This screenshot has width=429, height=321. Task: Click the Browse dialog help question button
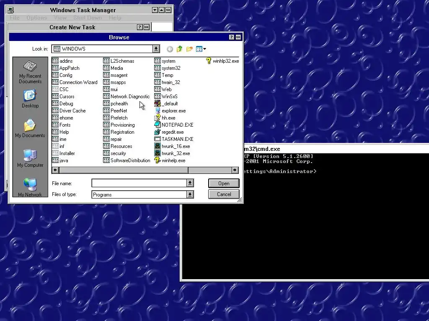(x=231, y=37)
